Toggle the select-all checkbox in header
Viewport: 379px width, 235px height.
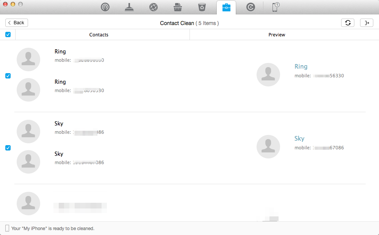[x=8, y=34]
